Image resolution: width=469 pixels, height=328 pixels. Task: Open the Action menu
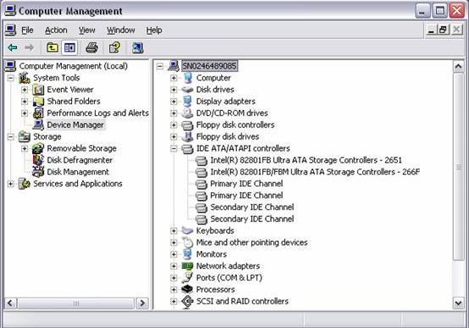click(56, 31)
